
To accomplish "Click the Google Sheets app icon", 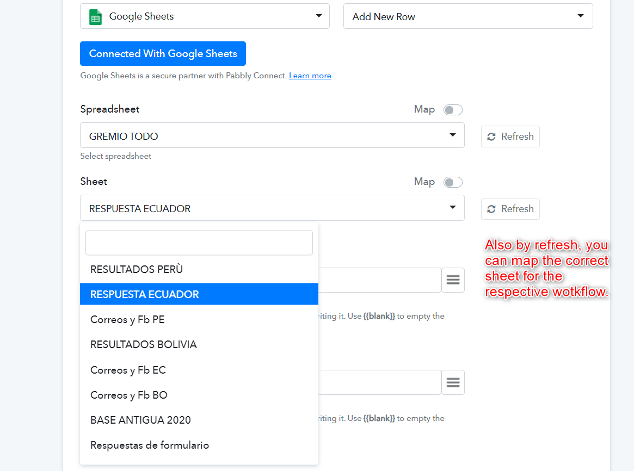I will click(95, 17).
